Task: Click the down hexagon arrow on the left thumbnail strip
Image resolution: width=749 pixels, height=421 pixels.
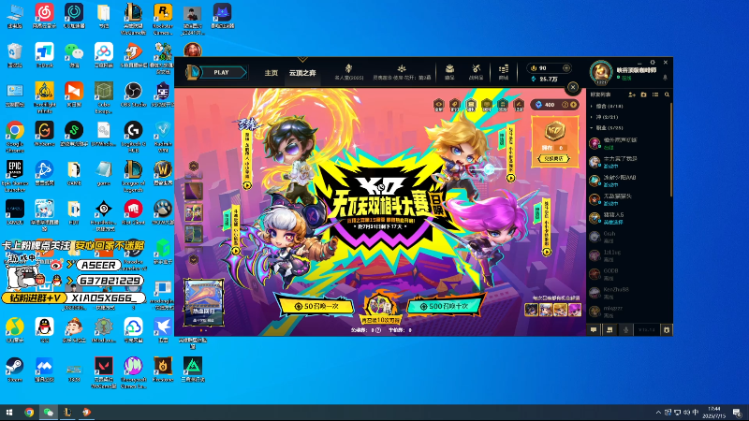Action: coord(194,259)
